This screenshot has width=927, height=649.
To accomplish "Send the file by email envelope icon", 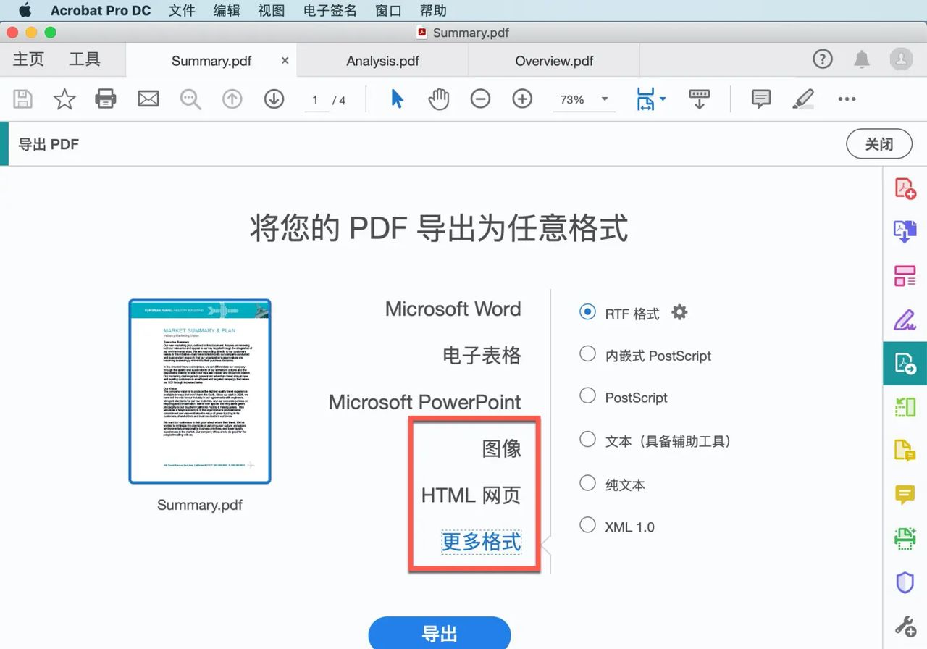I will (148, 99).
